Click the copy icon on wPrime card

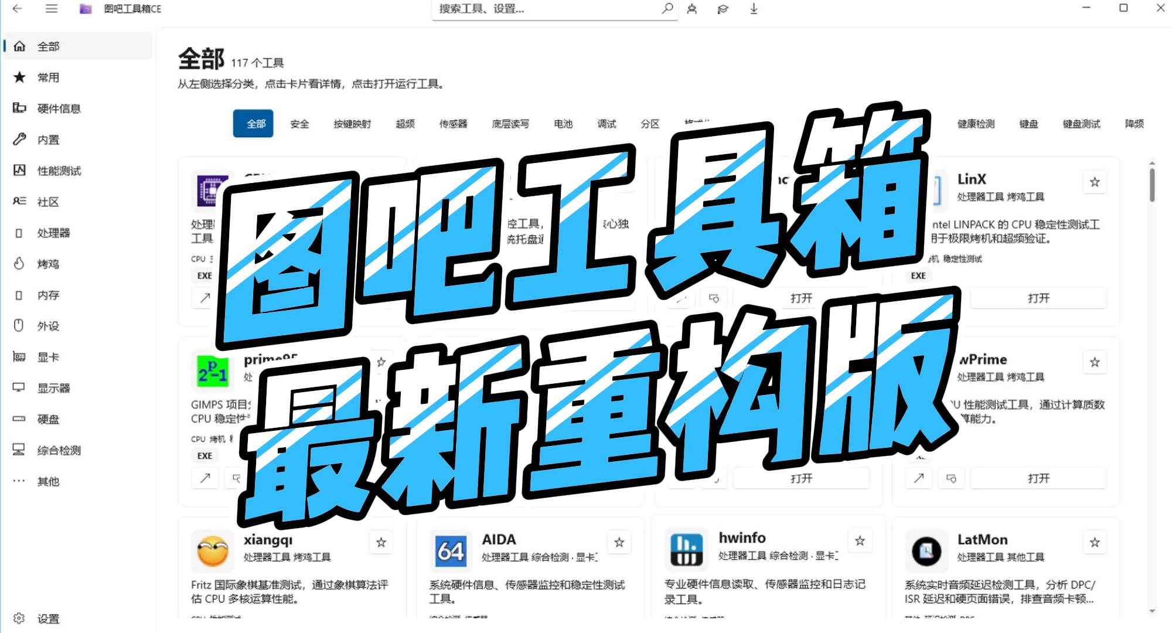pos(951,478)
